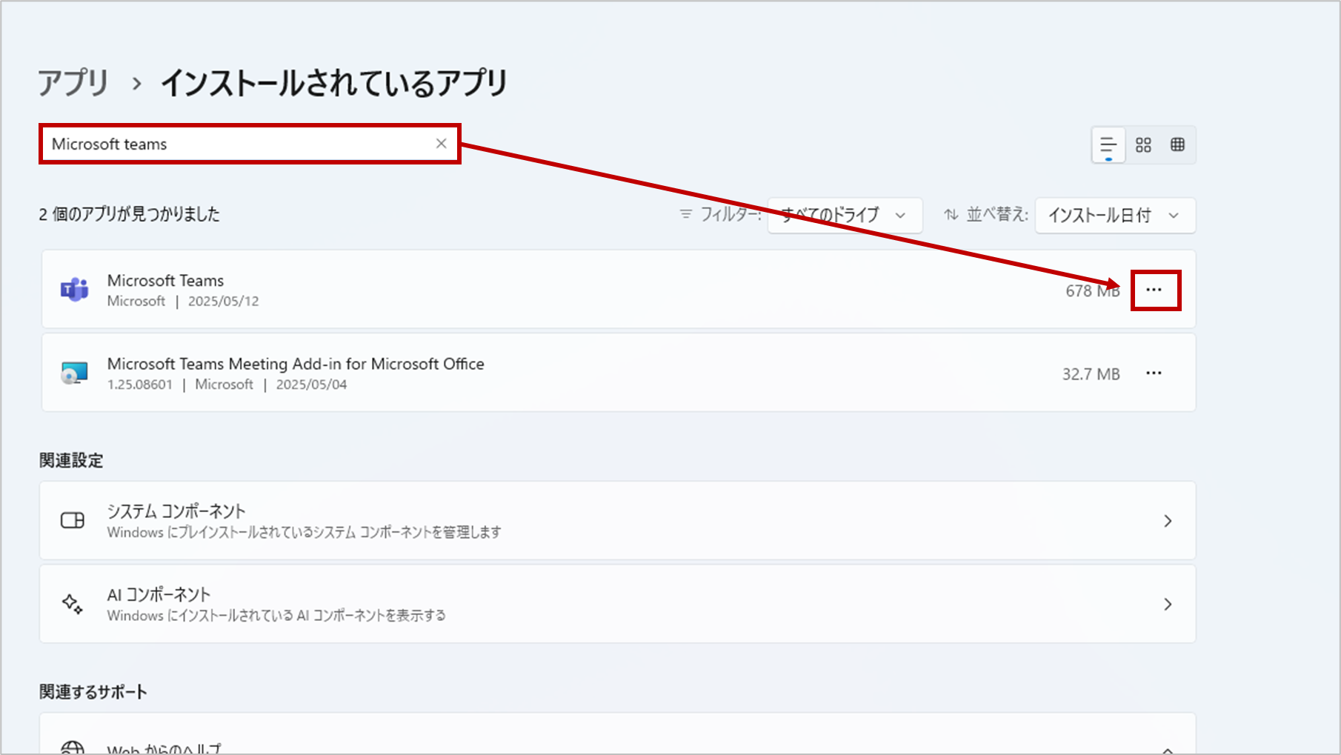Click inside the app search field
1341x755 pixels.
point(222,143)
